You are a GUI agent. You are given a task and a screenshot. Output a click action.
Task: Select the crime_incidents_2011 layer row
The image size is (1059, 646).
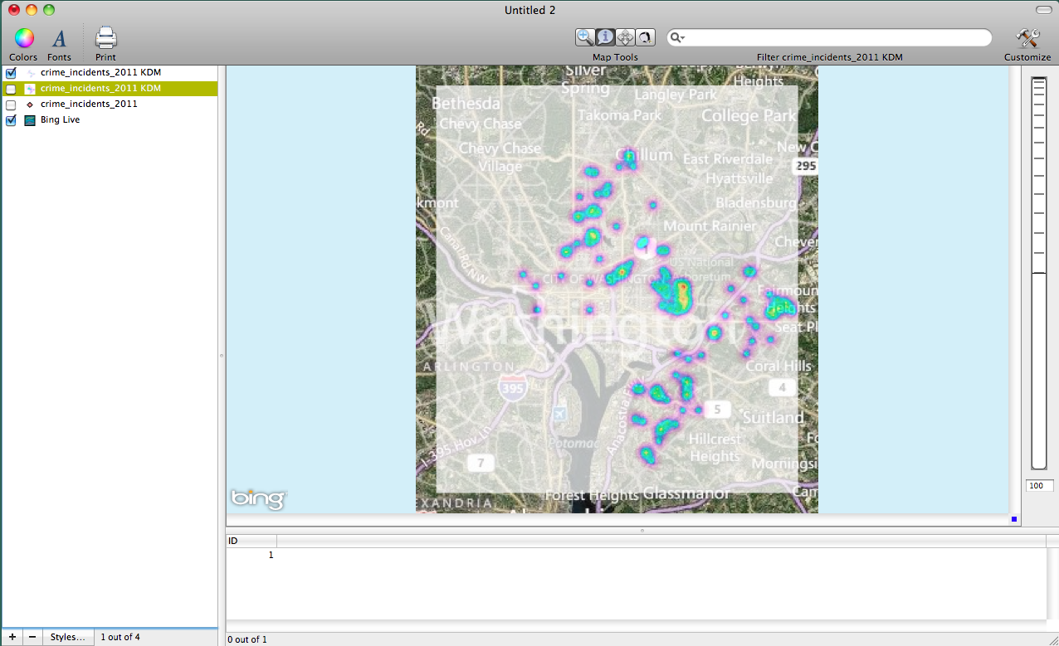[x=89, y=104]
